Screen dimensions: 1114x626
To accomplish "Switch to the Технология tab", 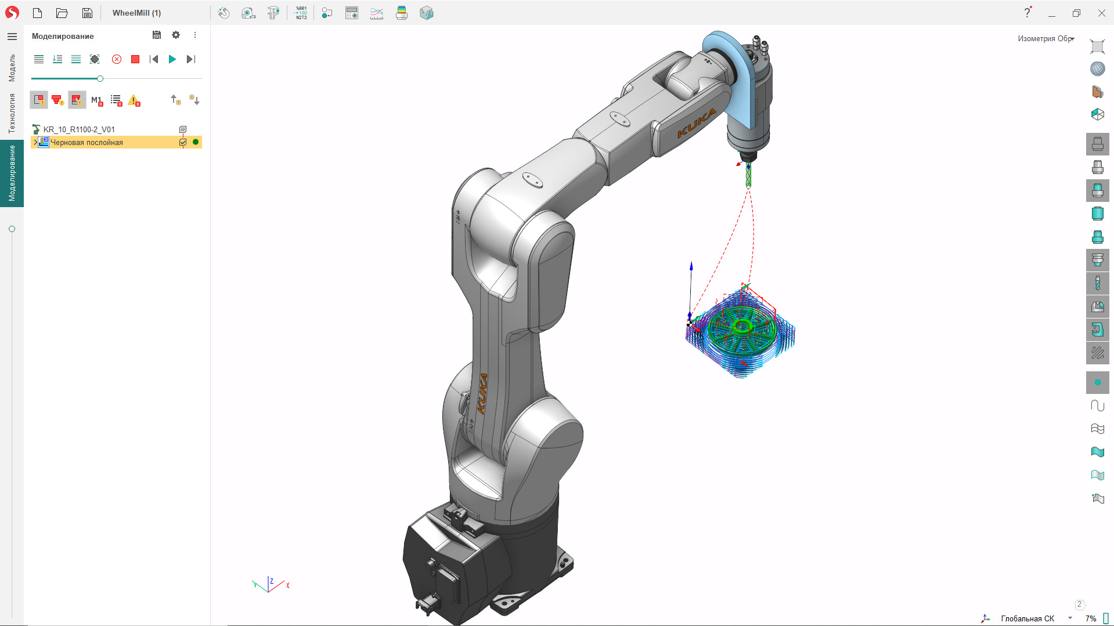I will coord(10,107).
